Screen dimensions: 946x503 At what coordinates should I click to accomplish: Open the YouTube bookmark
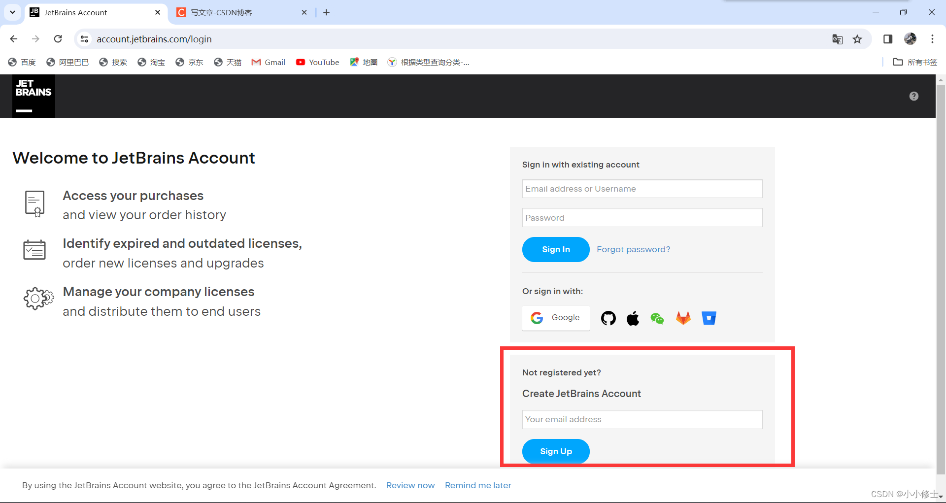pos(318,62)
